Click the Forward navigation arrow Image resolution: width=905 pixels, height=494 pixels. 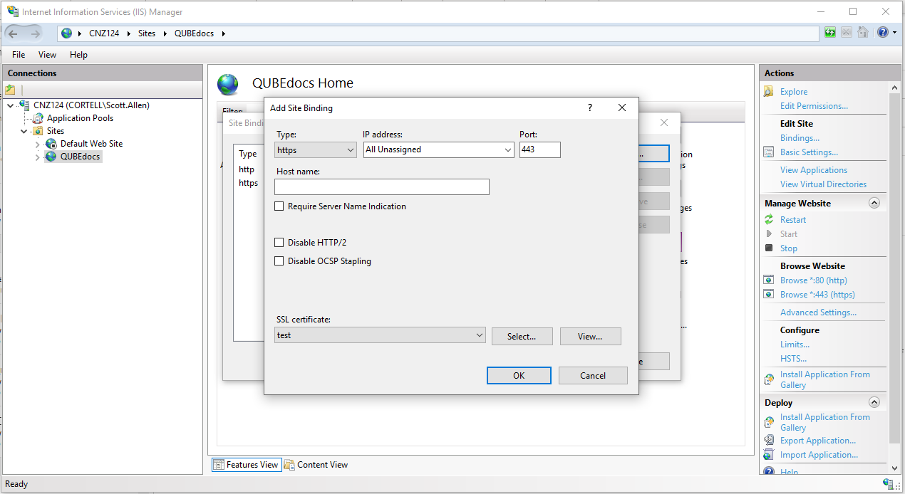pos(35,33)
